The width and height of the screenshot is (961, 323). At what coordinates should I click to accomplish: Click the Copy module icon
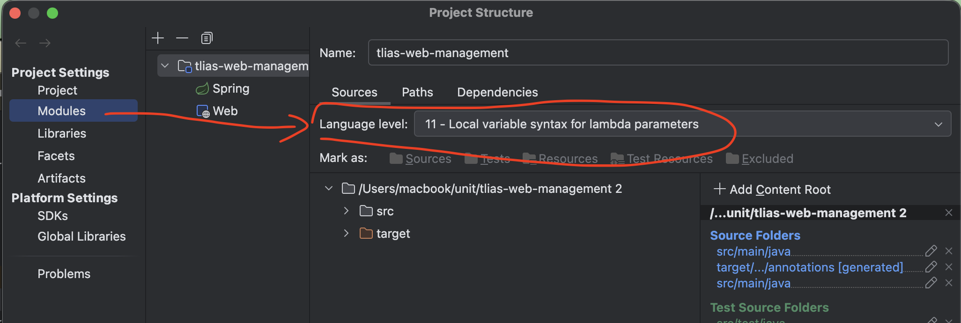[207, 38]
